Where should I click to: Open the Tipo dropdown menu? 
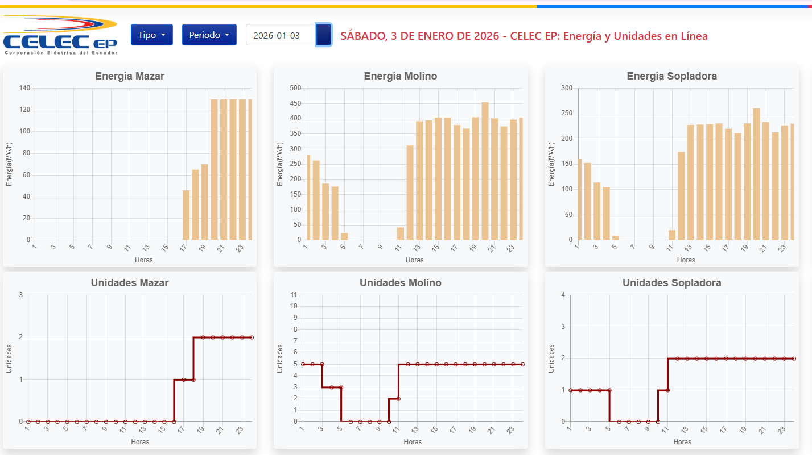151,35
